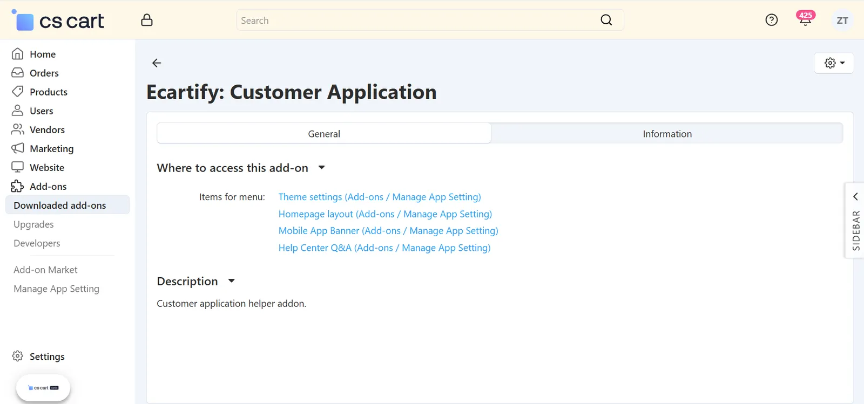This screenshot has height=404, width=864.
Task: Click the Users person icon
Action: click(18, 111)
